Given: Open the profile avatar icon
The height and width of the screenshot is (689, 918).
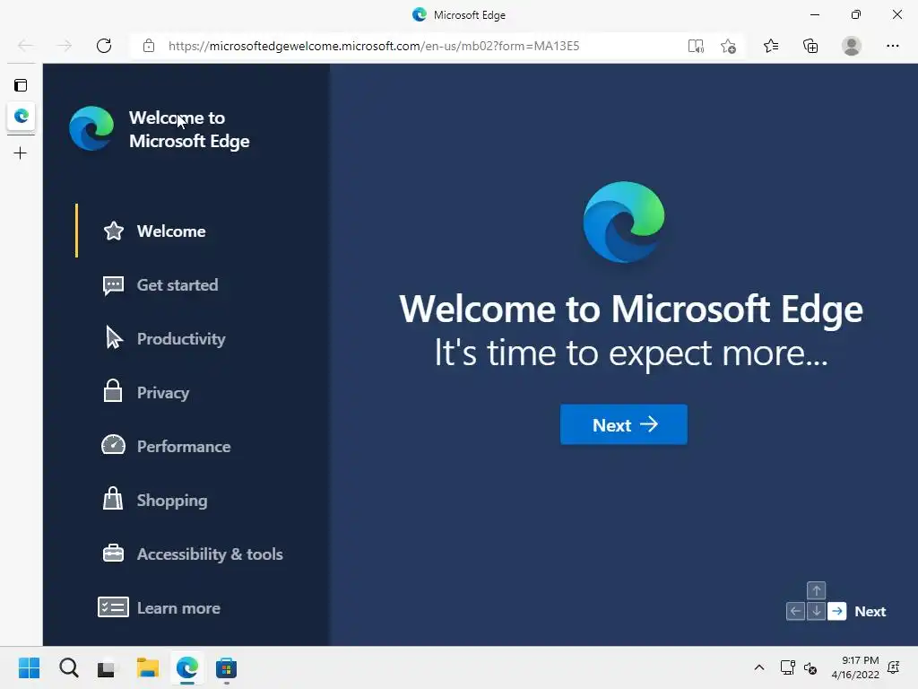Looking at the screenshot, I should pos(852,46).
